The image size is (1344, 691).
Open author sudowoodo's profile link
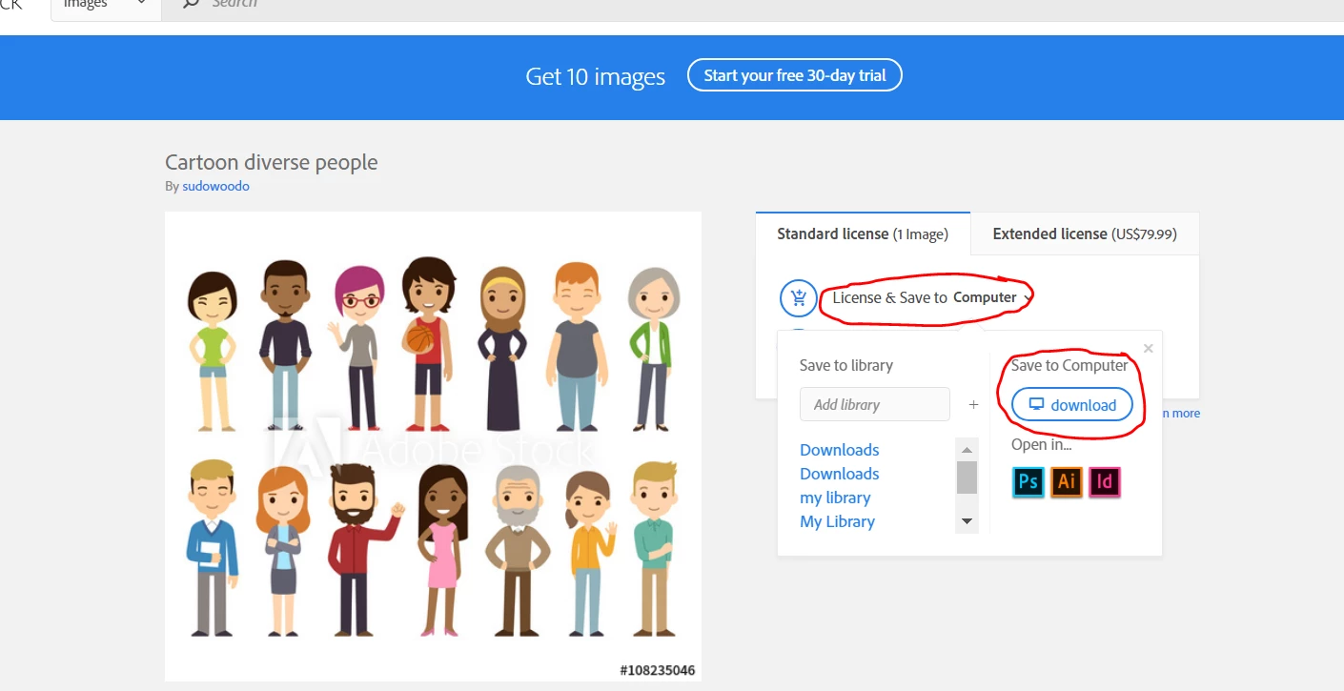click(215, 186)
